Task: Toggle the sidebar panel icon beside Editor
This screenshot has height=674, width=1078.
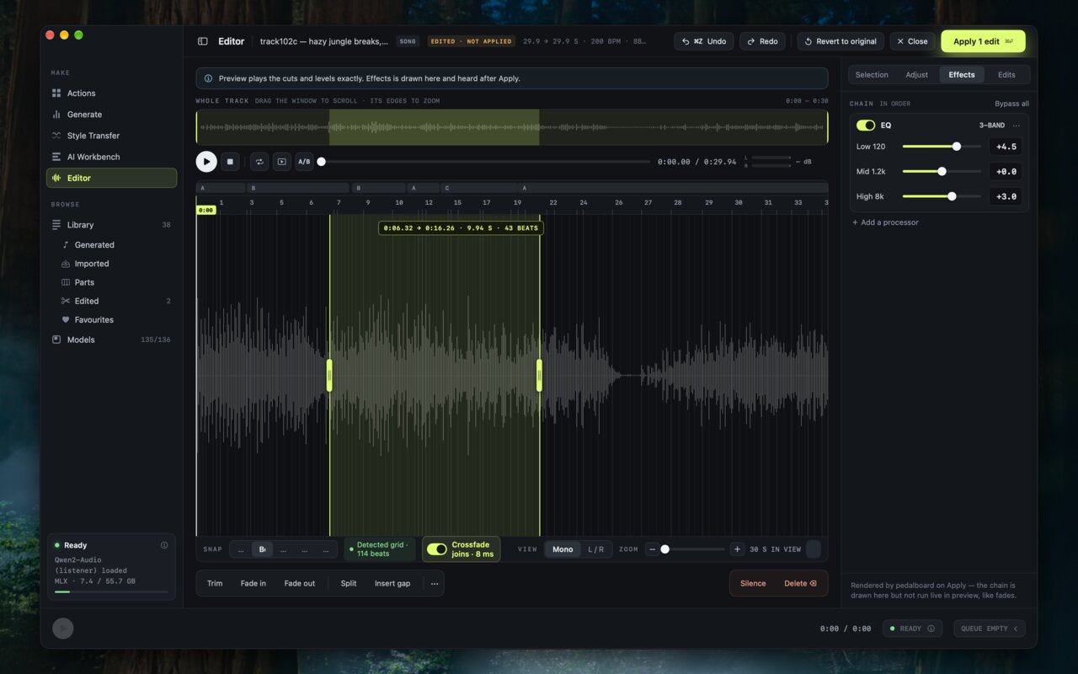Action: tap(203, 41)
